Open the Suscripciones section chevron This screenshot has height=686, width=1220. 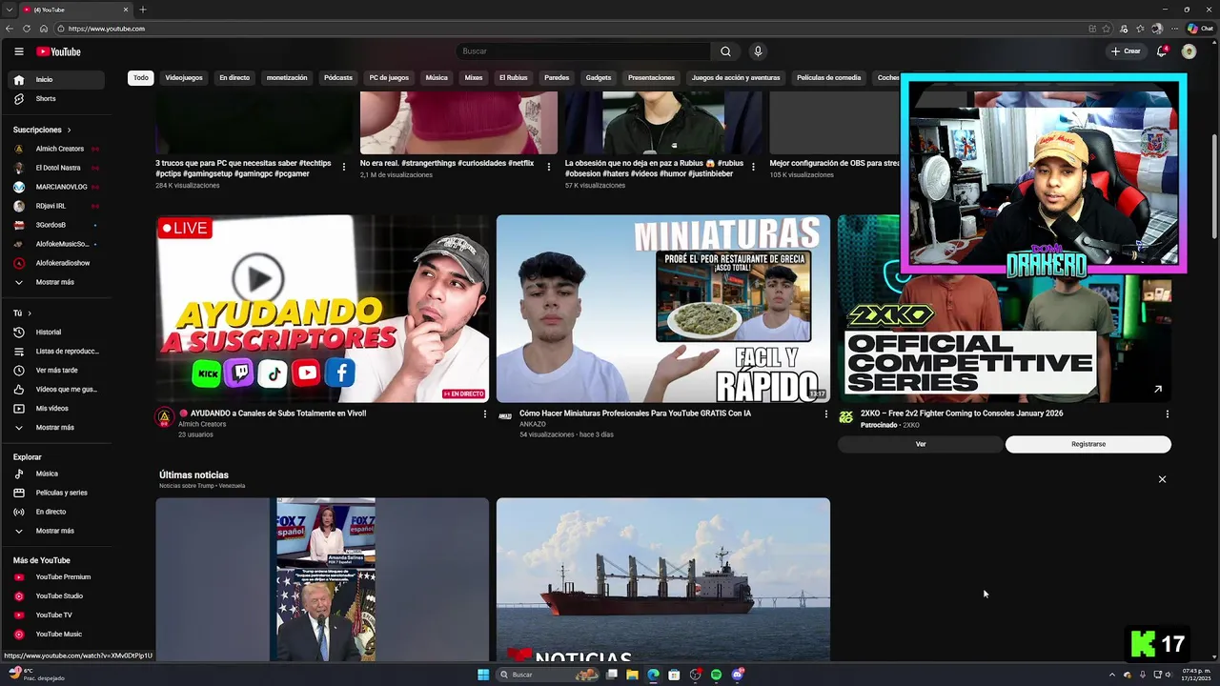pyautogui.click(x=69, y=130)
